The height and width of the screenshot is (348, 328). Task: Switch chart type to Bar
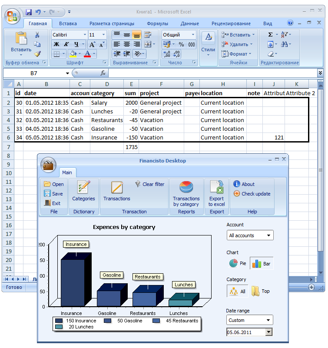[262, 263]
